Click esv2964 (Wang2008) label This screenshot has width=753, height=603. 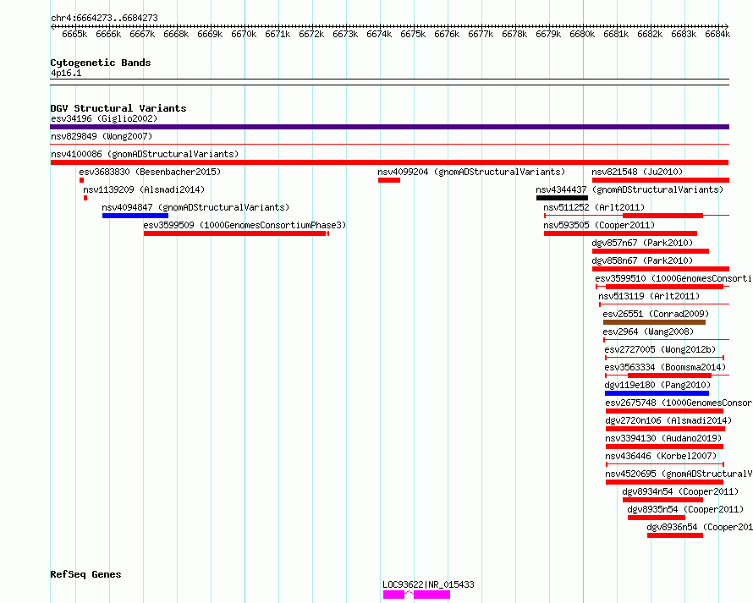click(x=648, y=332)
